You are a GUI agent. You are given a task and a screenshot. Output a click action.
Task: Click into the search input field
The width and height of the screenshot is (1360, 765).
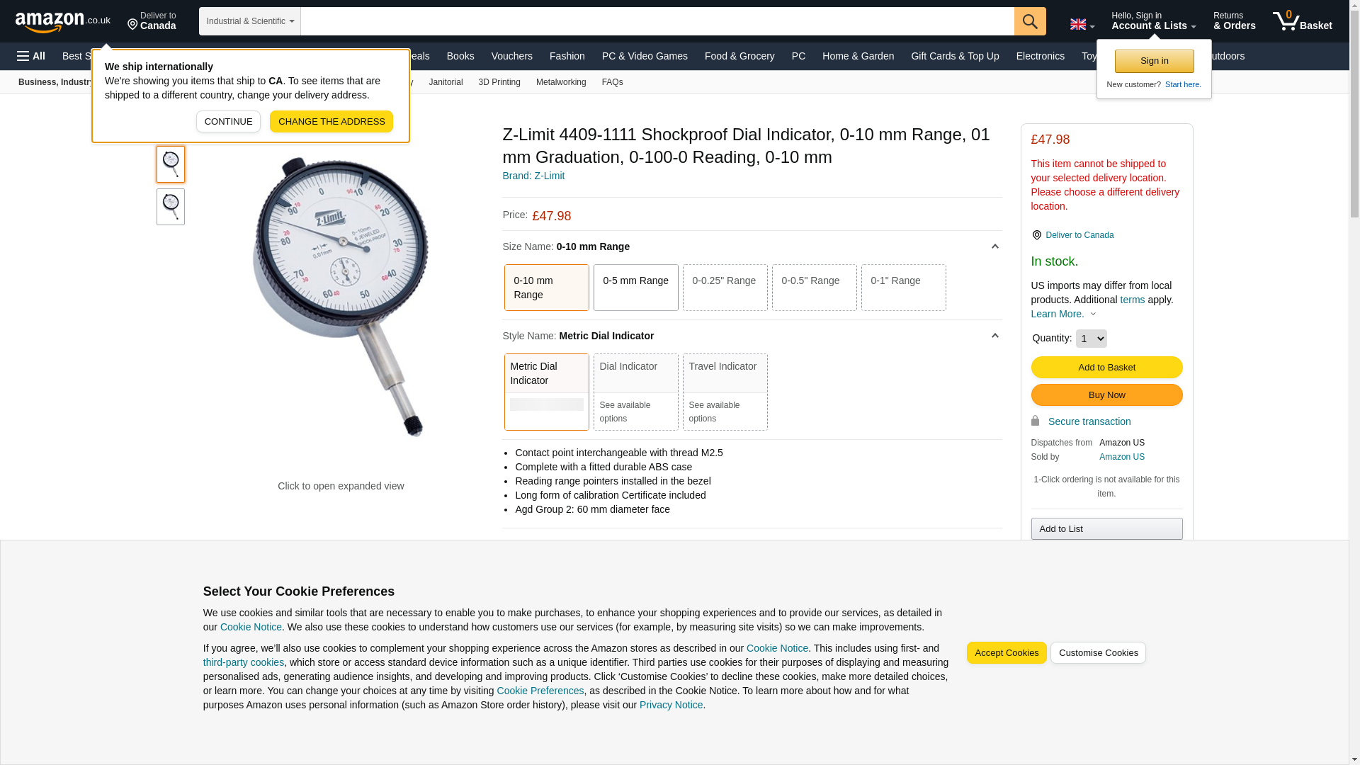point(657,21)
